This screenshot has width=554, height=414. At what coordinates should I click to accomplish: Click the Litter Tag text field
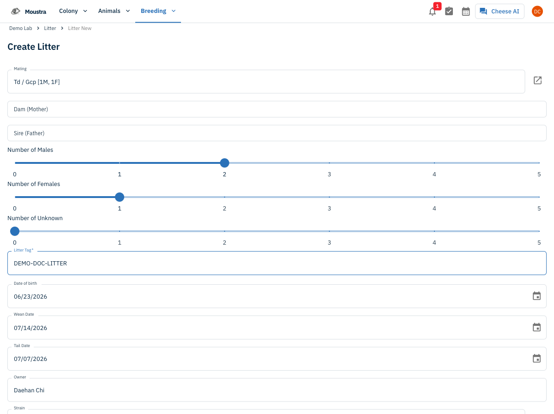pyautogui.click(x=277, y=263)
